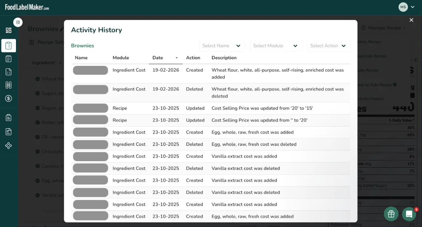Open the dashboard grid icon in sidebar

[9, 30]
